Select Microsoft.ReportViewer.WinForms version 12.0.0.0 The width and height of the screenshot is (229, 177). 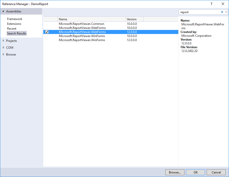(82, 40)
